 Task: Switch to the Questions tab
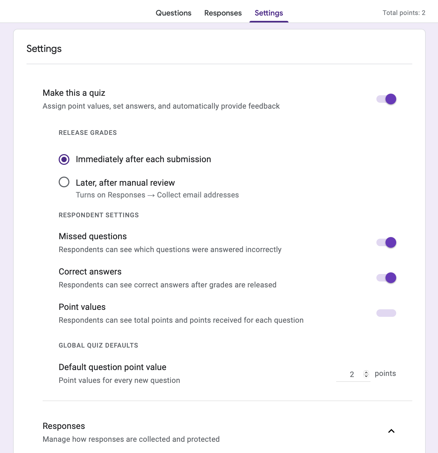(x=173, y=13)
